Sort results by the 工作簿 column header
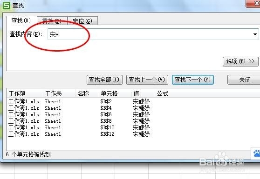The image size is (260, 179). pyautogui.click(x=25, y=93)
